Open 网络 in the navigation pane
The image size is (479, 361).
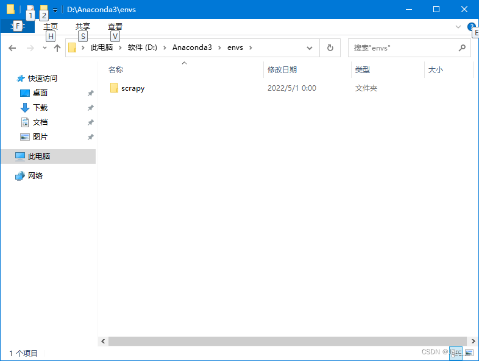pos(35,176)
